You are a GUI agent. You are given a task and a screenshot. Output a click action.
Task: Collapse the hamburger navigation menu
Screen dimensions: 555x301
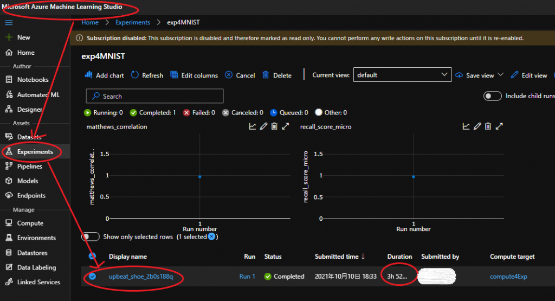click(9, 23)
